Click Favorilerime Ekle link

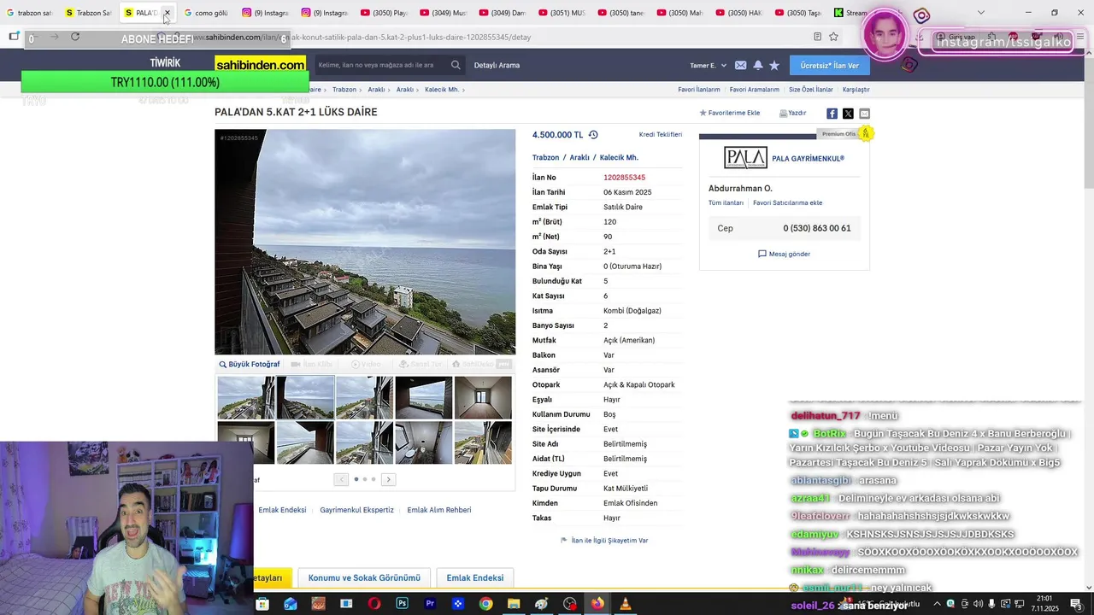(730, 113)
